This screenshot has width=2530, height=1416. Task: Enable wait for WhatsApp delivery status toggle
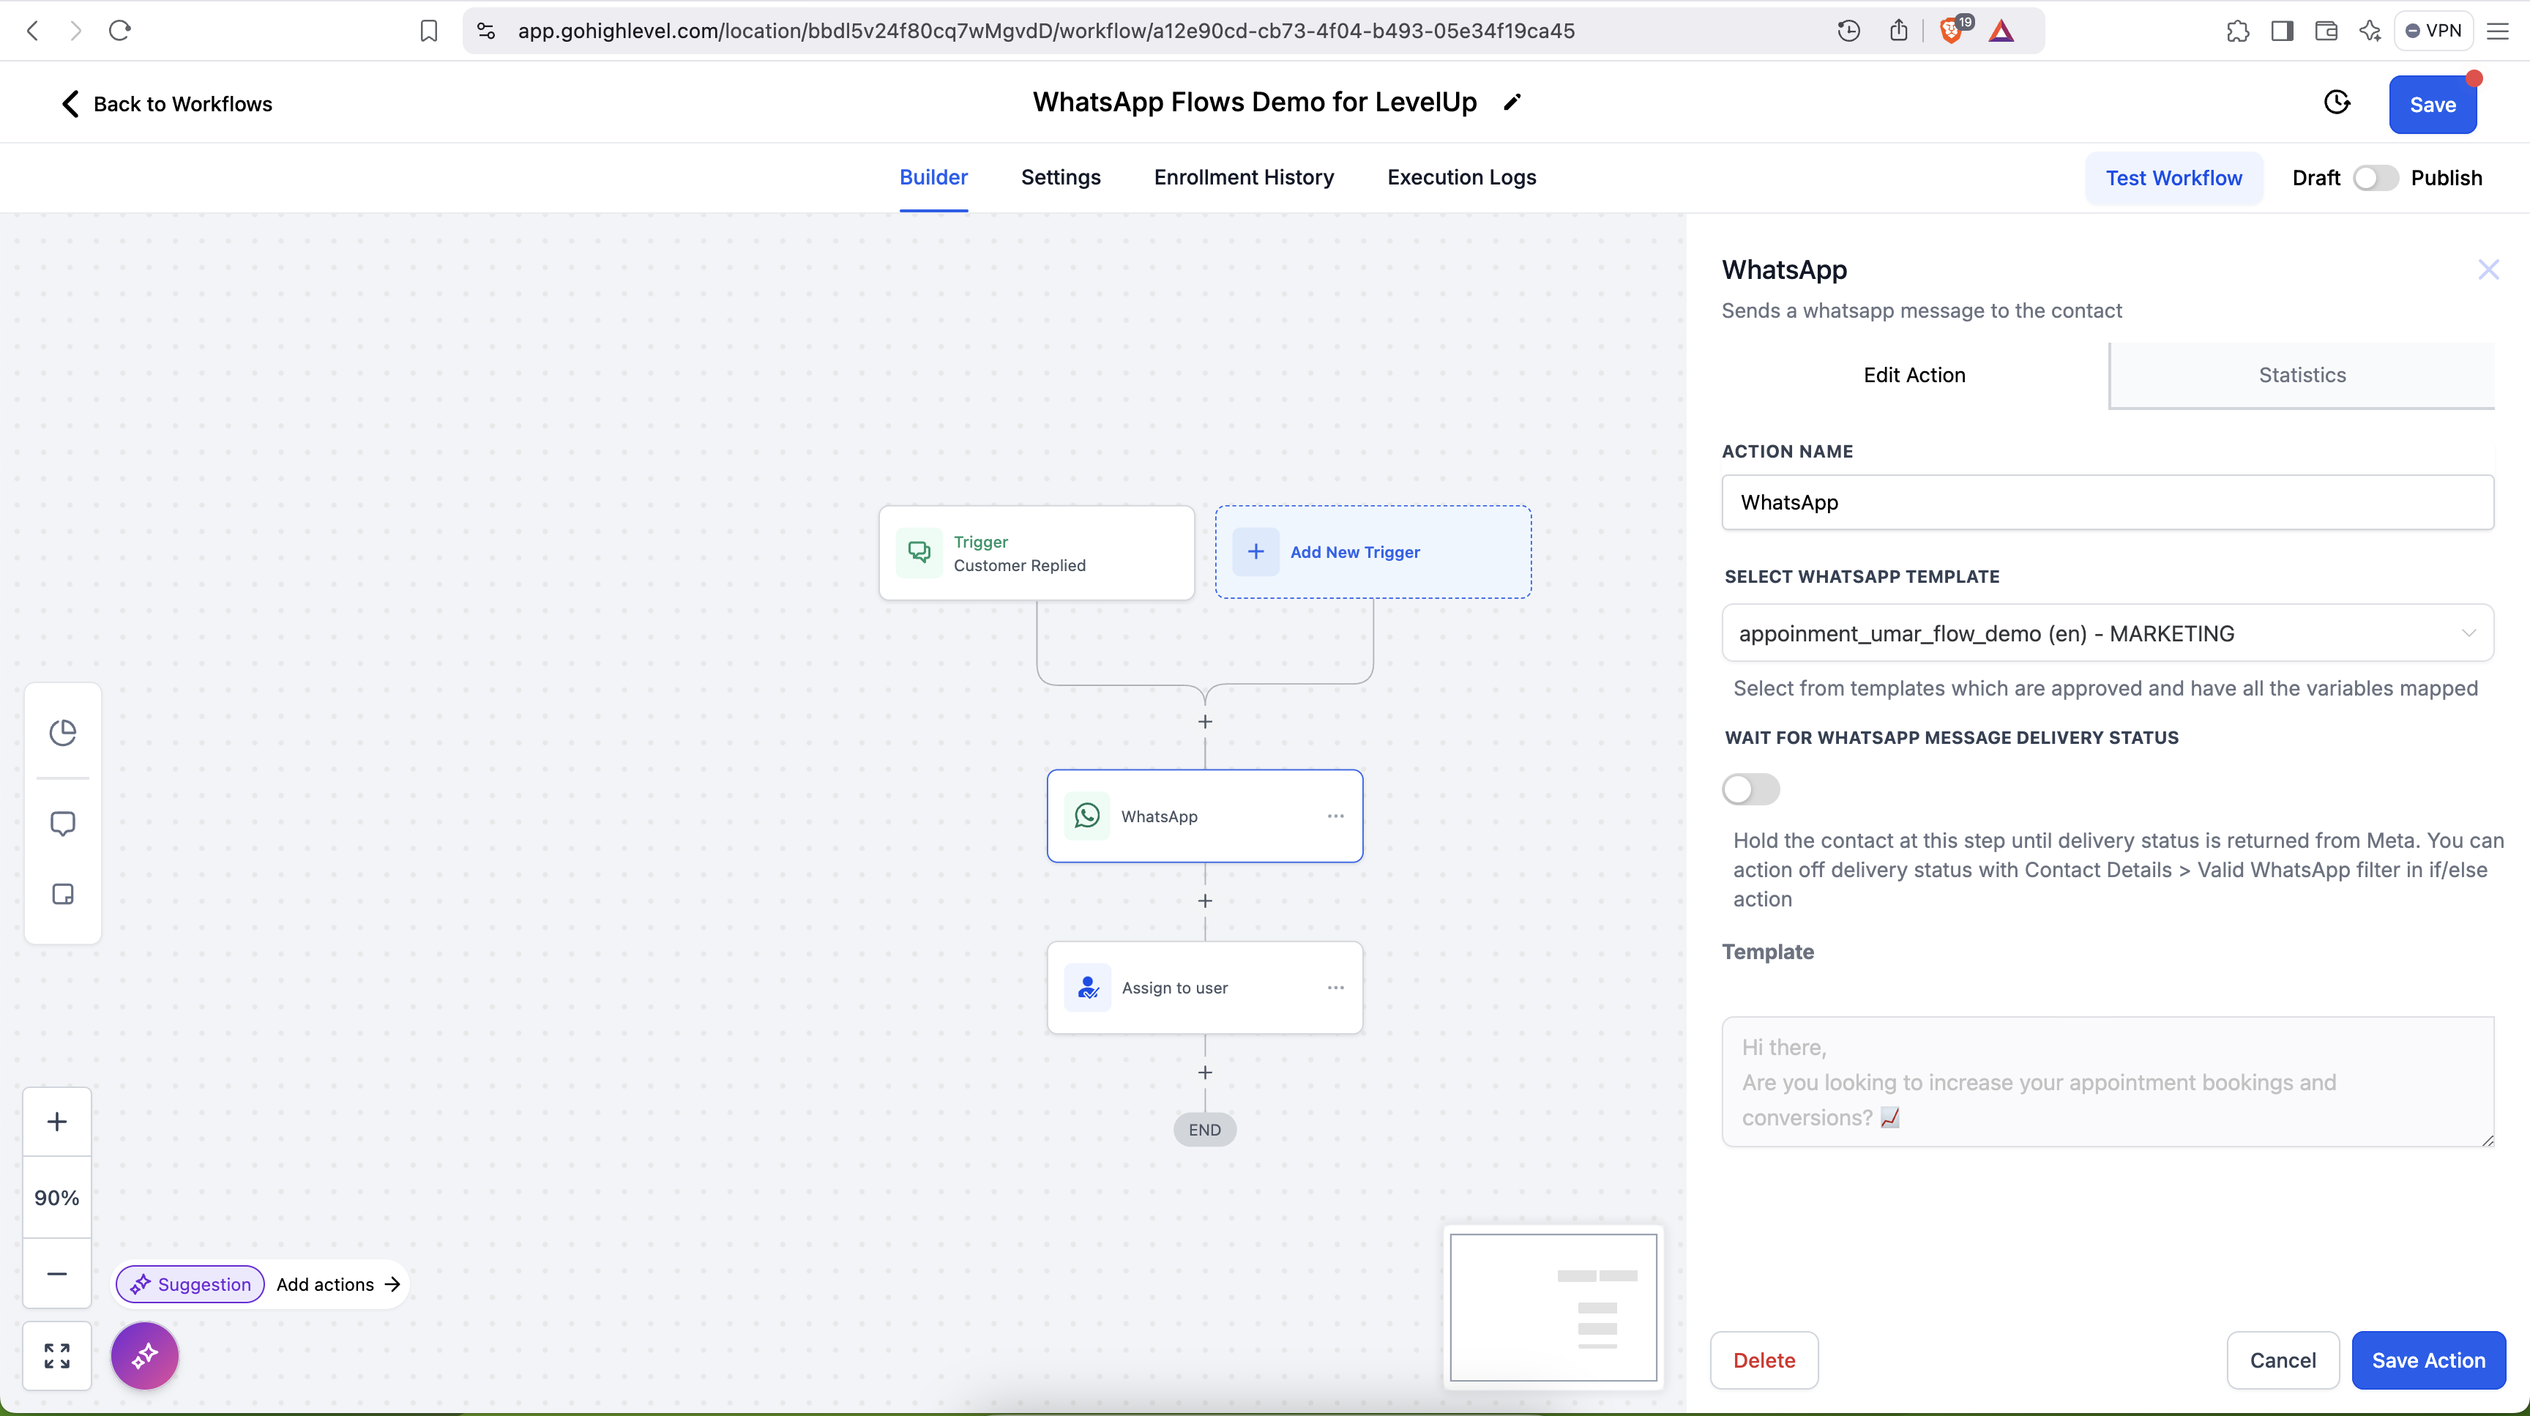(x=1750, y=789)
